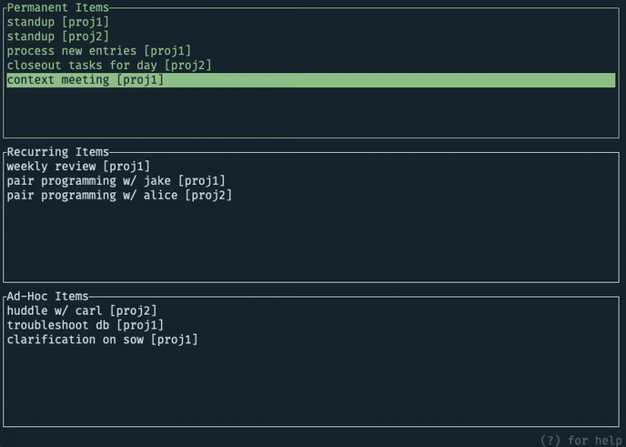Viewport: 626px width, 447px height.
Task: Click the '(?) for help' hint
Action: (581, 440)
